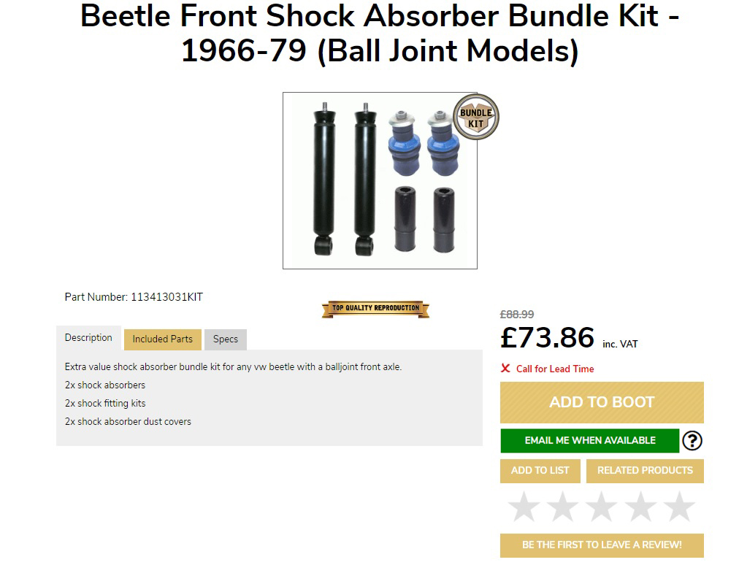Open the Description tab

coord(88,338)
